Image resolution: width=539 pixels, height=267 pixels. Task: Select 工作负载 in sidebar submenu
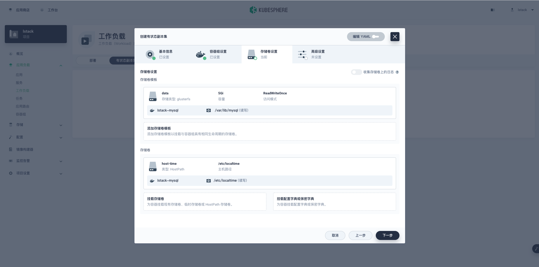click(23, 91)
